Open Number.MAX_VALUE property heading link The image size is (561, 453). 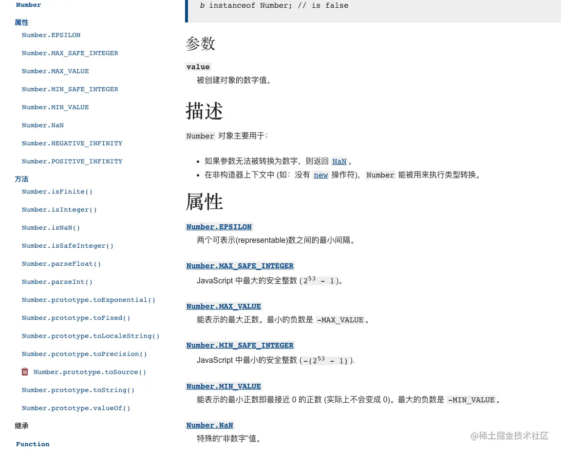click(224, 306)
